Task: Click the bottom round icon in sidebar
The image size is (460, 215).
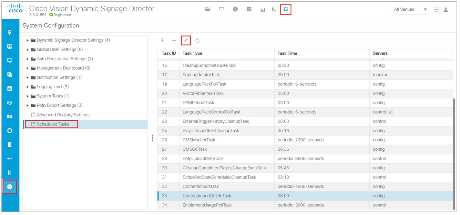Action: point(10,186)
